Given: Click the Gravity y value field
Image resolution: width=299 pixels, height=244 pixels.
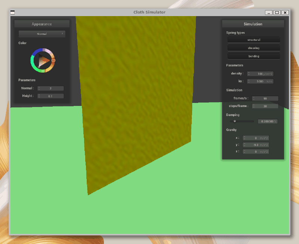Looking at the screenshot, I should click(x=256, y=145).
